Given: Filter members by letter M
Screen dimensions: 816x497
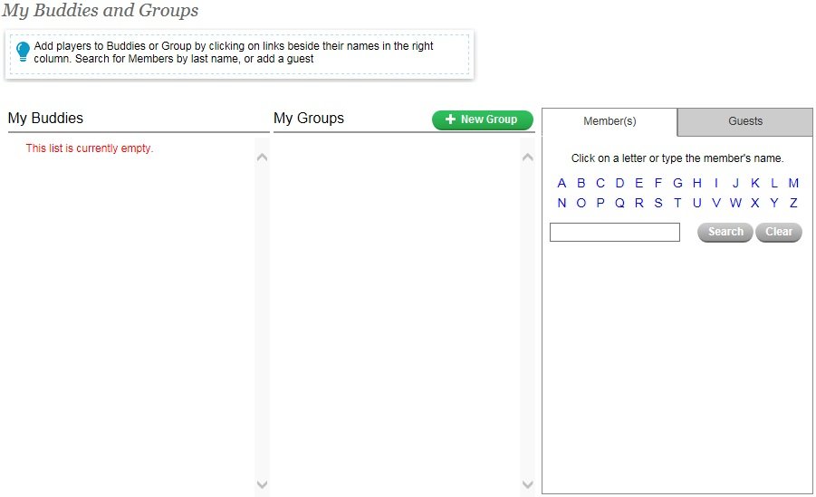Looking at the screenshot, I should 793,183.
